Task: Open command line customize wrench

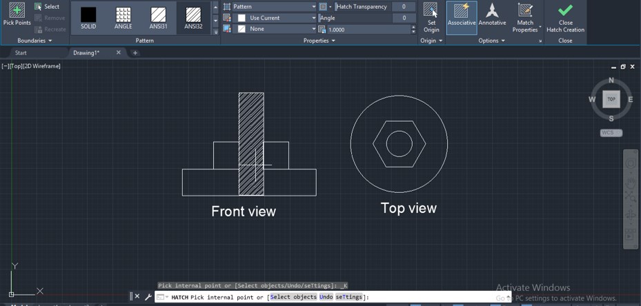Action: [148, 296]
